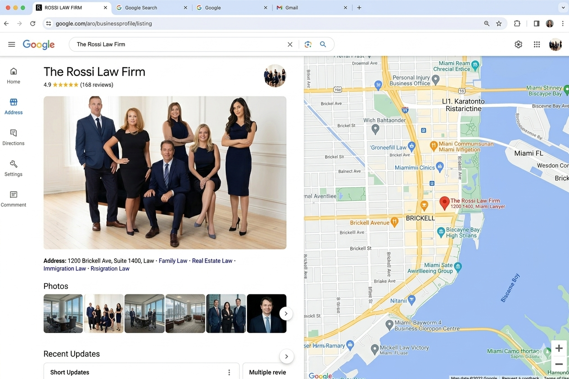This screenshot has height=379, width=569.
Task: Reload the page
Action: (x=33, y=23)
